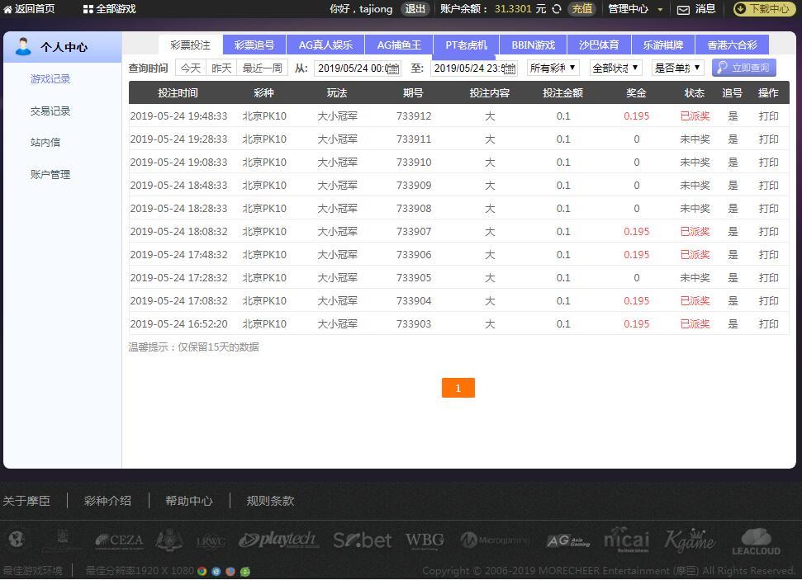Select 游戏记录 in sidebar
Screen dimensions: 802x580
[x=50, y=78]
